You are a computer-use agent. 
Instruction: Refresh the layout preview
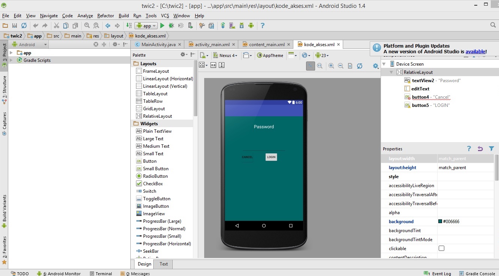360,66
